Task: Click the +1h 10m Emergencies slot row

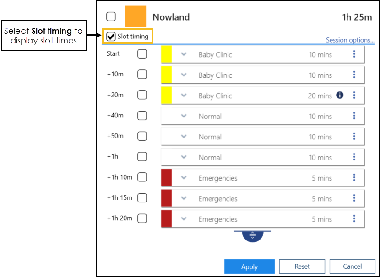Action: tap(256, 178)
